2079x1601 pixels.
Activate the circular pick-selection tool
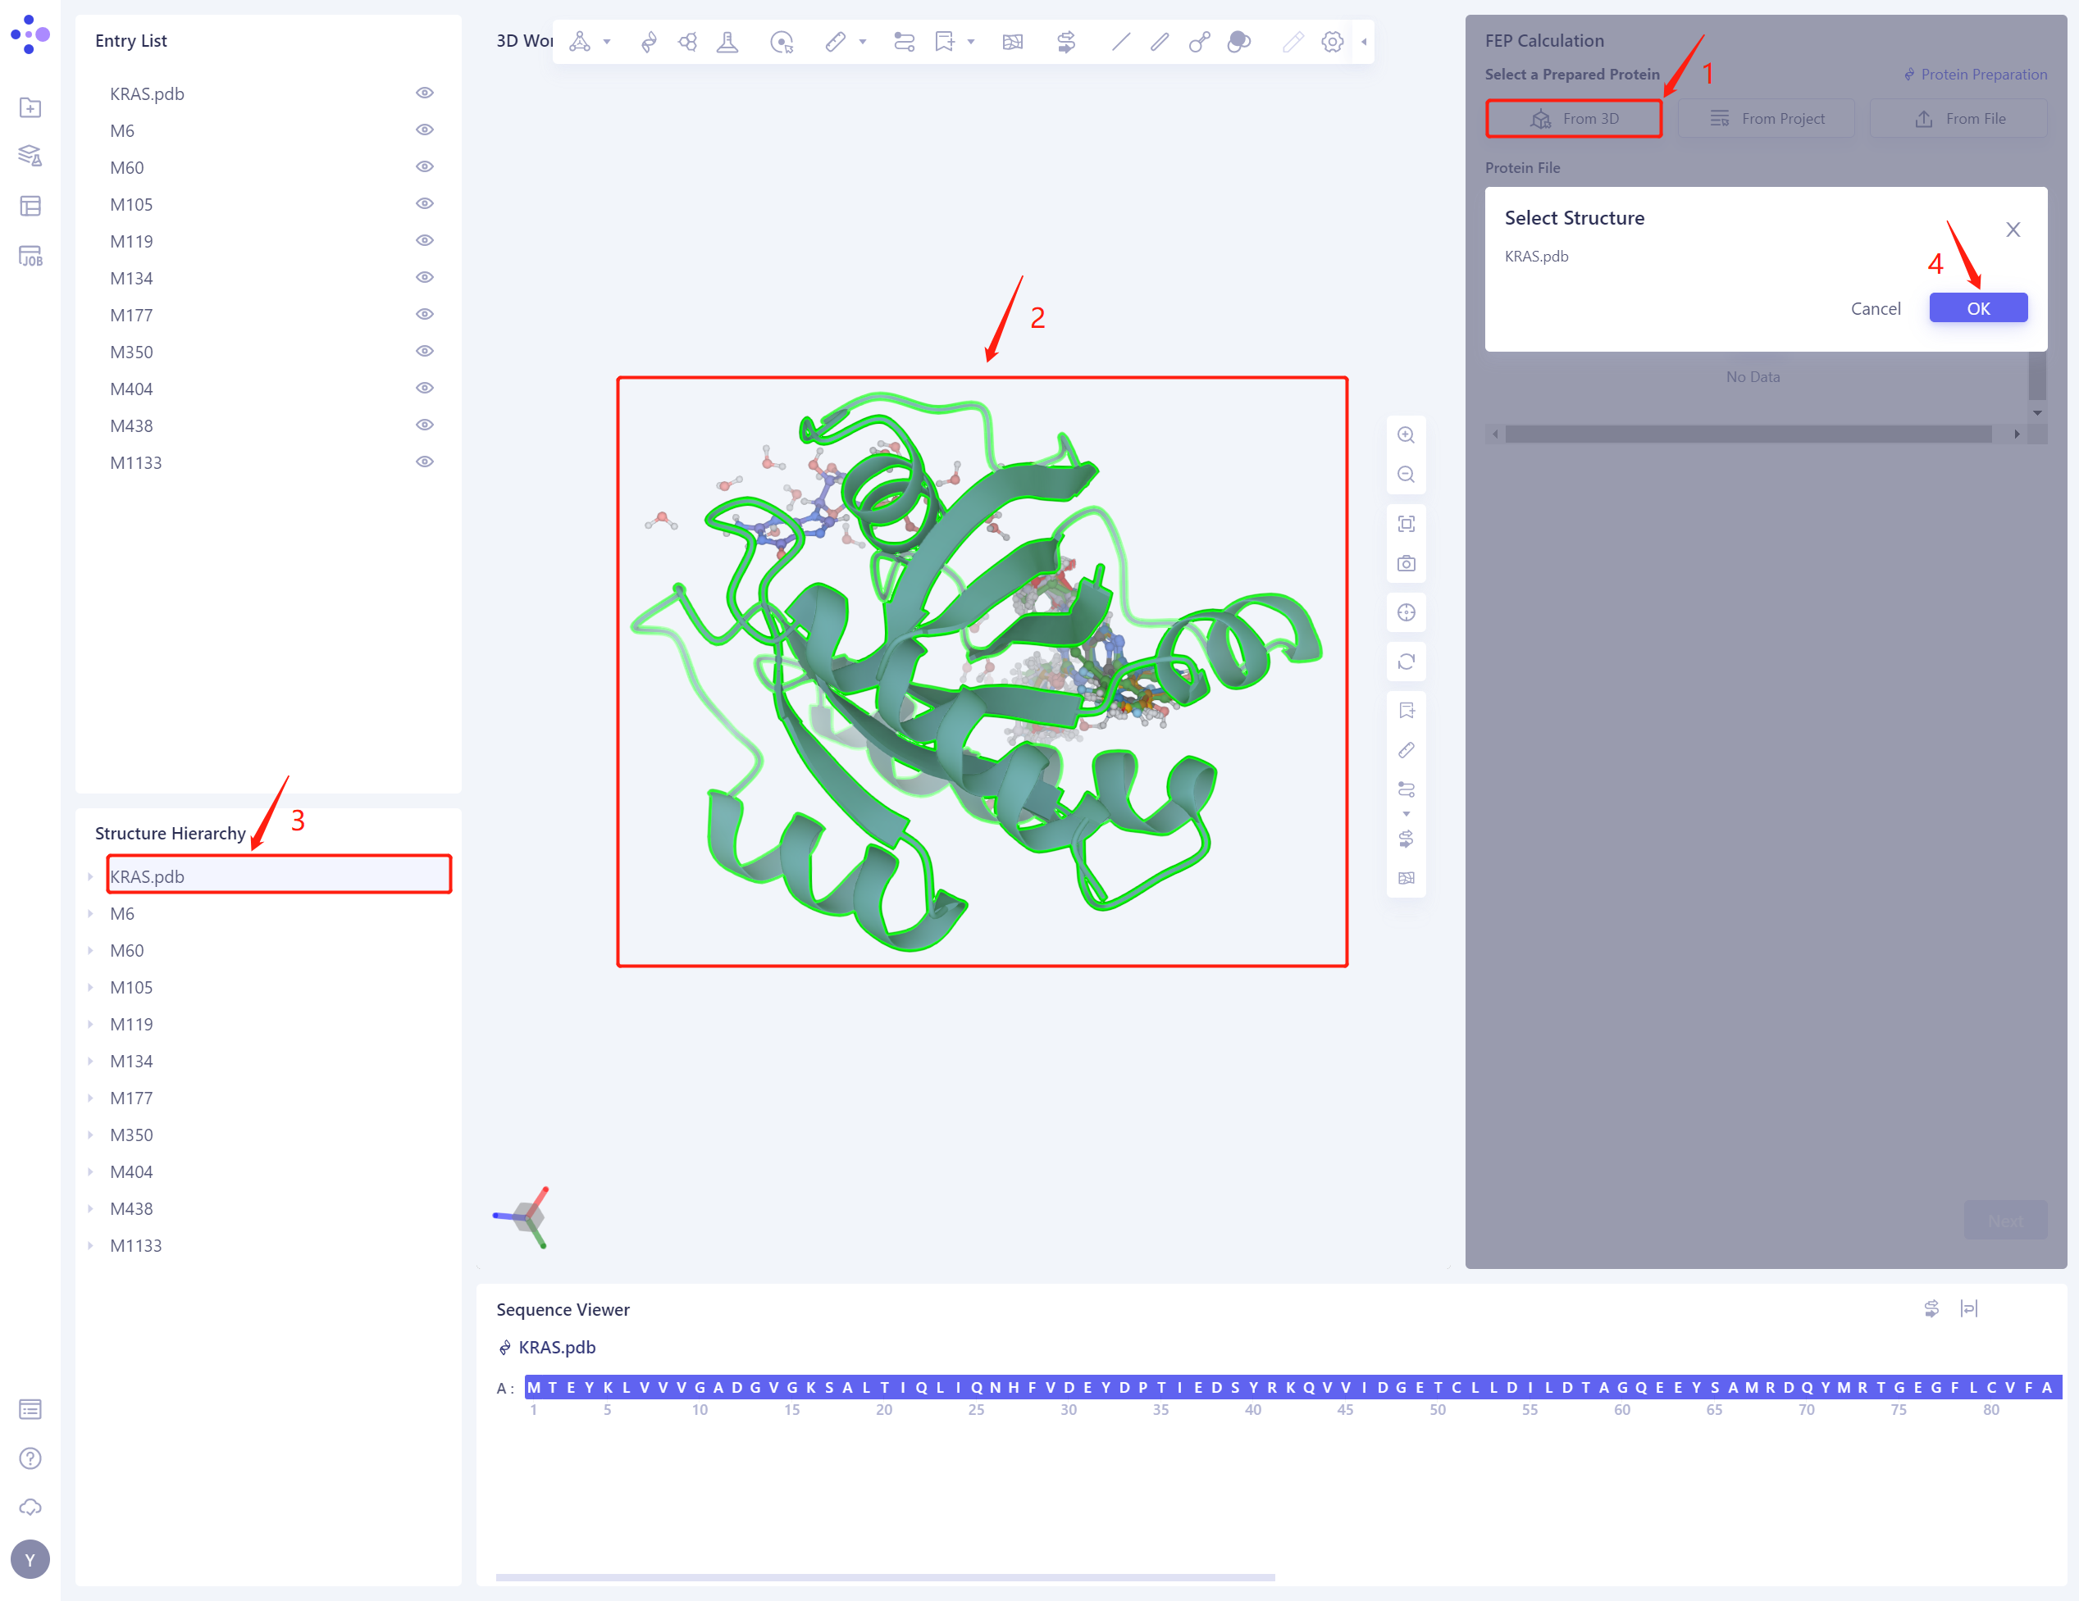coord(782,42)
